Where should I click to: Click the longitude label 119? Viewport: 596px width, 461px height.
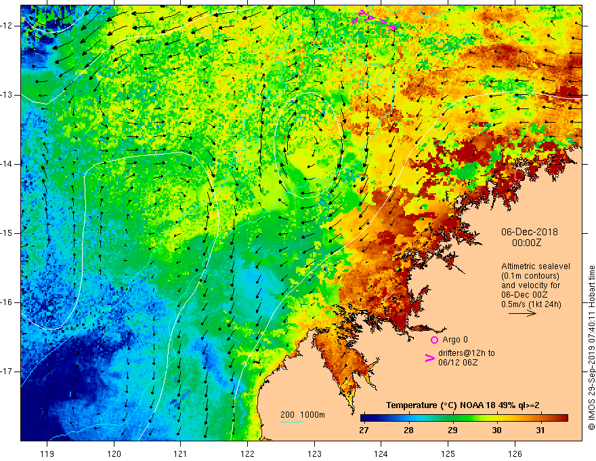47,454
